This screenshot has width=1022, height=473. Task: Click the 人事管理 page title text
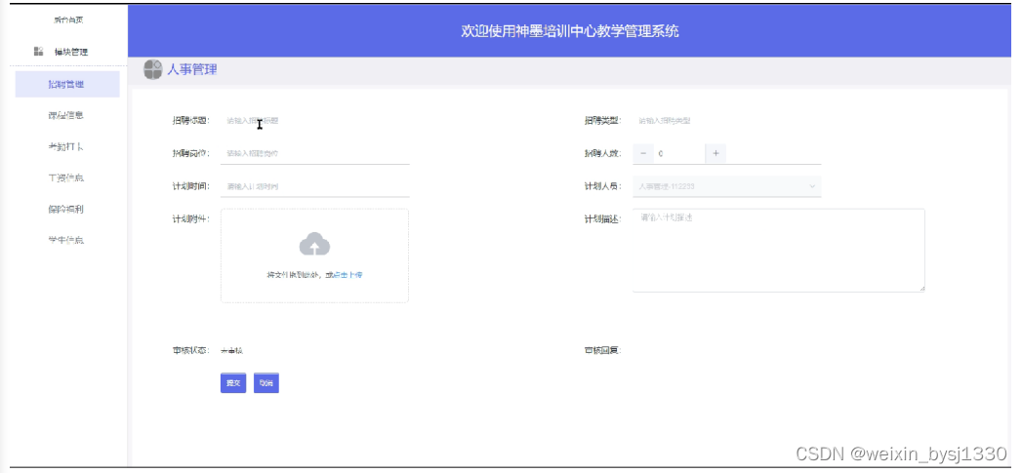[x=192, y=69]
